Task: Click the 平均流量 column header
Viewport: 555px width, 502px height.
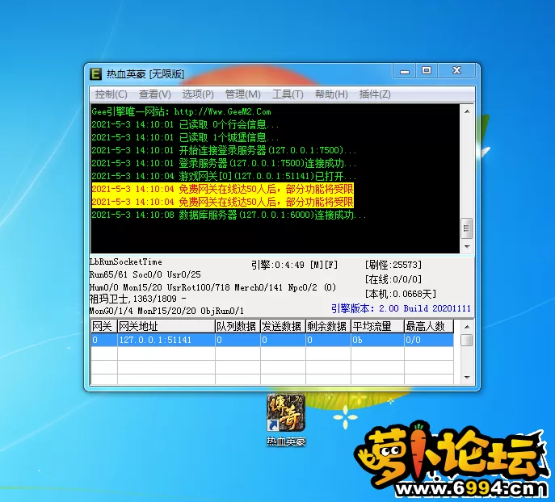Action: [x=377, y=326]
